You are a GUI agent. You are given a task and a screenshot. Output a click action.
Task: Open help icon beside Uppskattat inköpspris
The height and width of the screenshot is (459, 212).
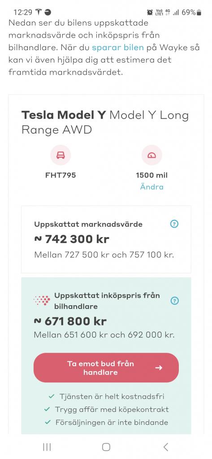[x=174, y=301]
